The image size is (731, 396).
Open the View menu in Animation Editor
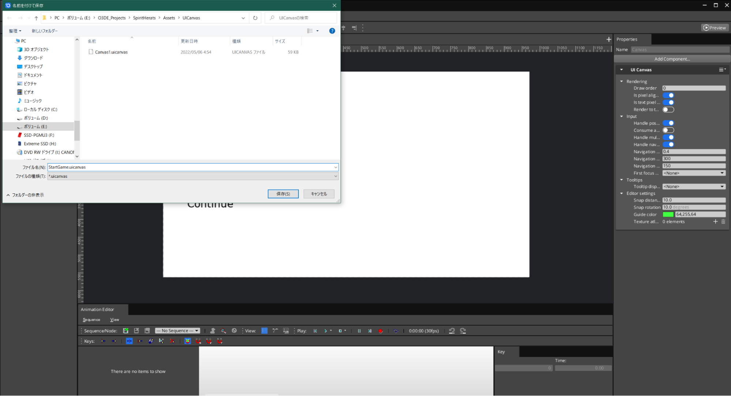click(114, 320)
